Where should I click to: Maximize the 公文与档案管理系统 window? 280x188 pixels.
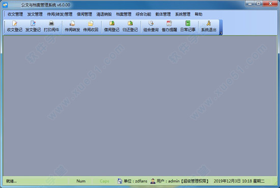(x=259, y=4)
